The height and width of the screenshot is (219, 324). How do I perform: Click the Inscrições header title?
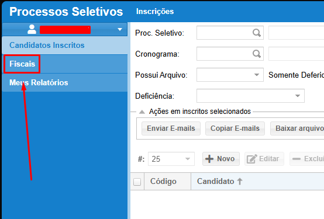coord(155,12)
